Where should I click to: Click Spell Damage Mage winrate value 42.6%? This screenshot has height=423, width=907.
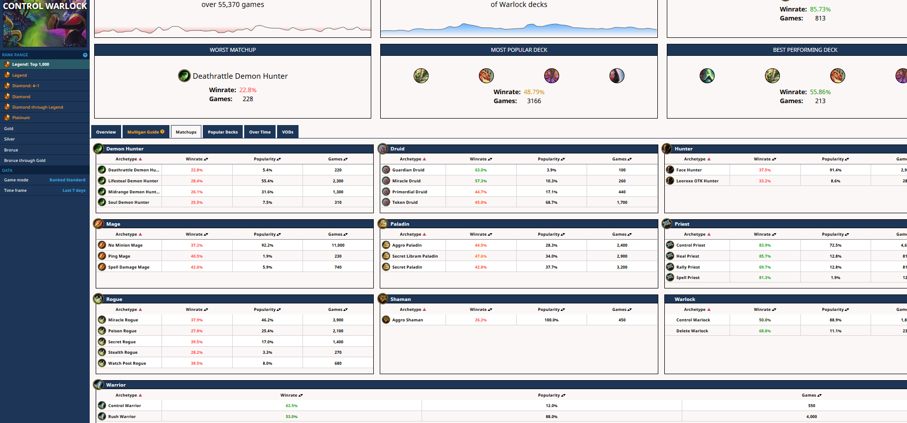pos(196,267)
